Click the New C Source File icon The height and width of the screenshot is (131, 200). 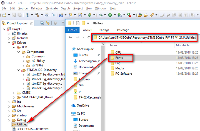80,15
